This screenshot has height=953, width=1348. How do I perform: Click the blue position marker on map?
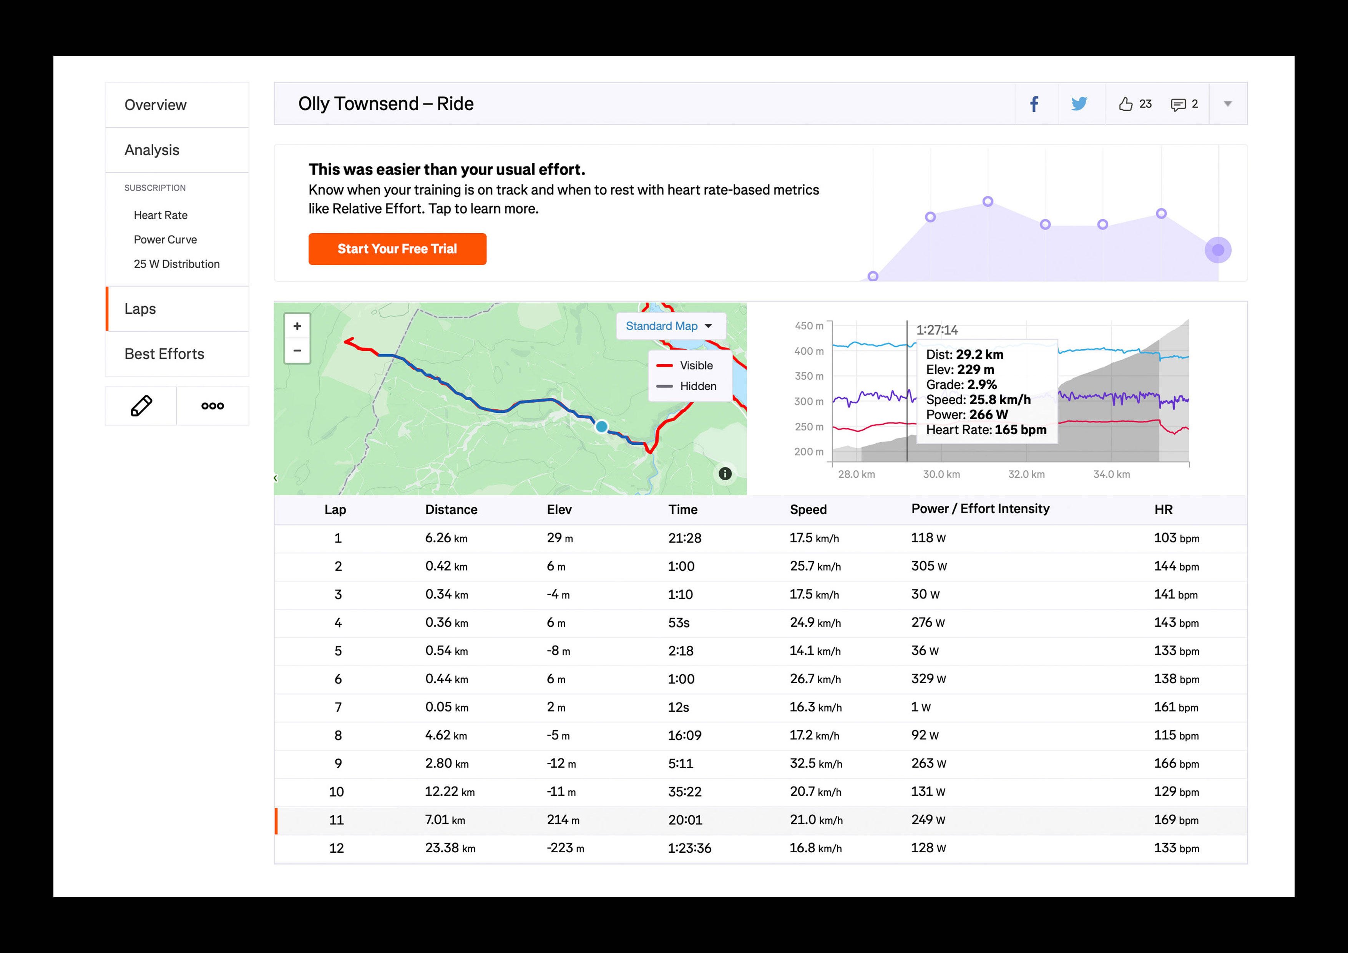pyautogui.click(x=602, y=427)
